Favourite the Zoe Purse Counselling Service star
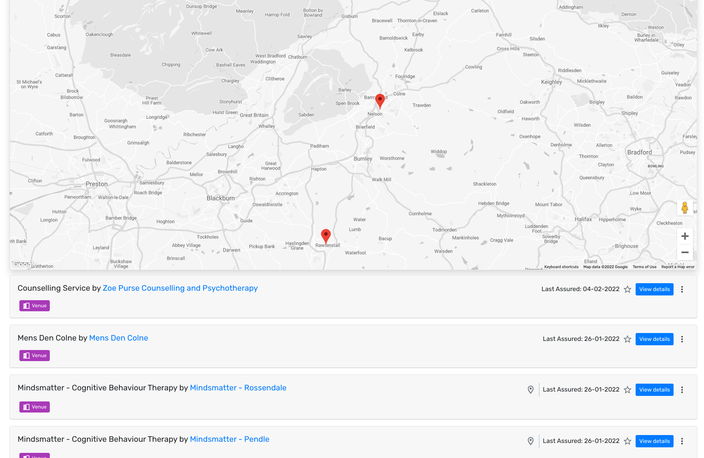Screen dimensions: 704x458 (627, 289)
